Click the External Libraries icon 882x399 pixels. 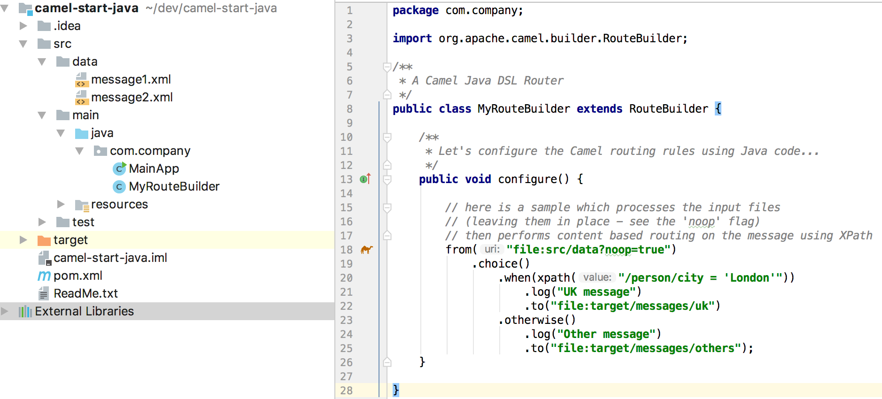pyautogui.click(x=25, y=311)
